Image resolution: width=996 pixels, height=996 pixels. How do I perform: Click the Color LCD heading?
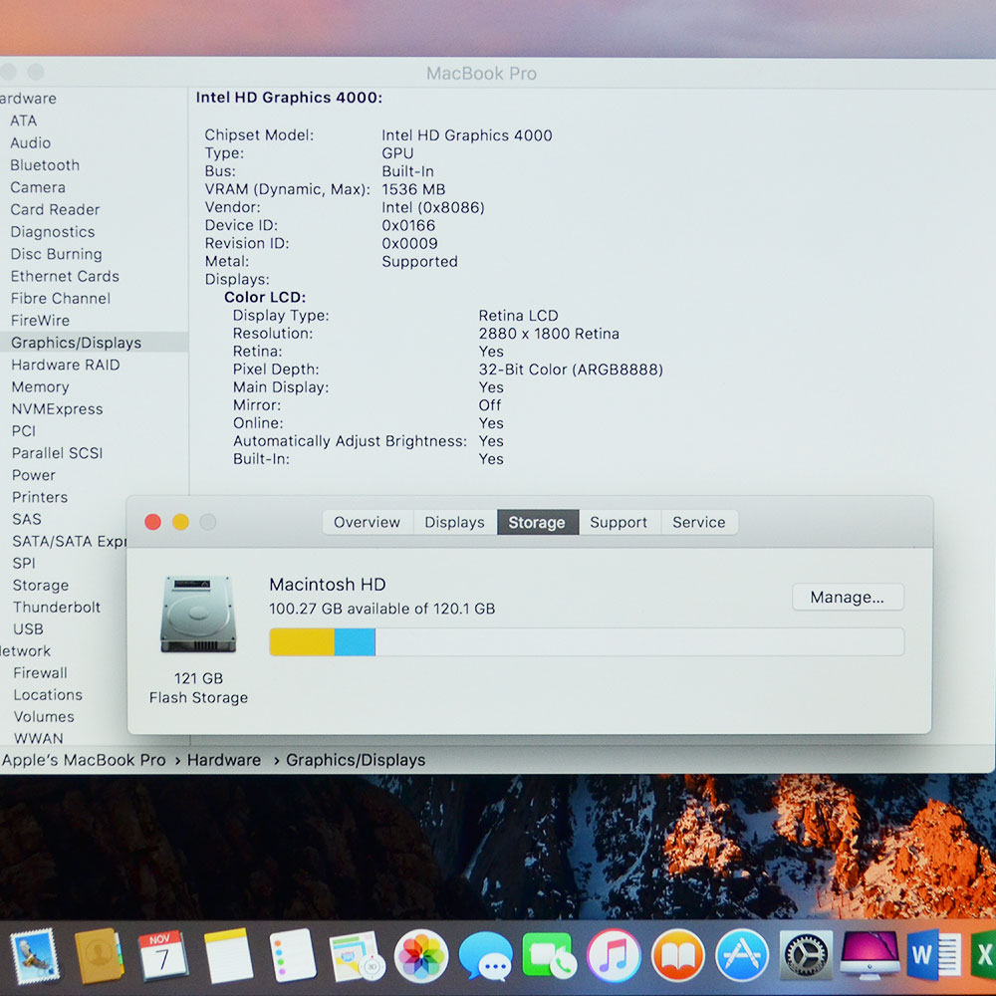(x=265, y=297)
